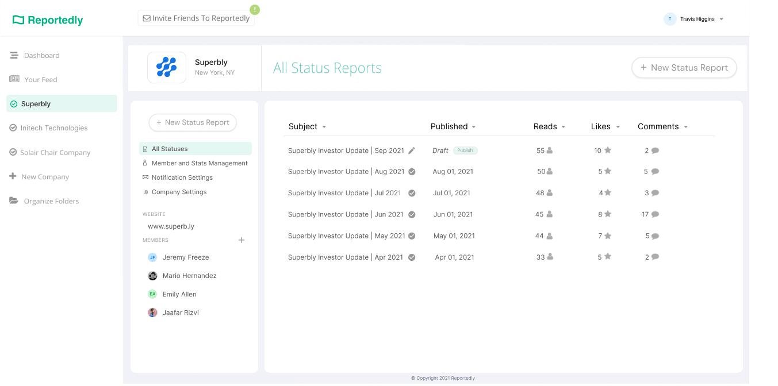778x386 pixels.
Task: Click the green notification badge on Invite
Action: (255, 10)
